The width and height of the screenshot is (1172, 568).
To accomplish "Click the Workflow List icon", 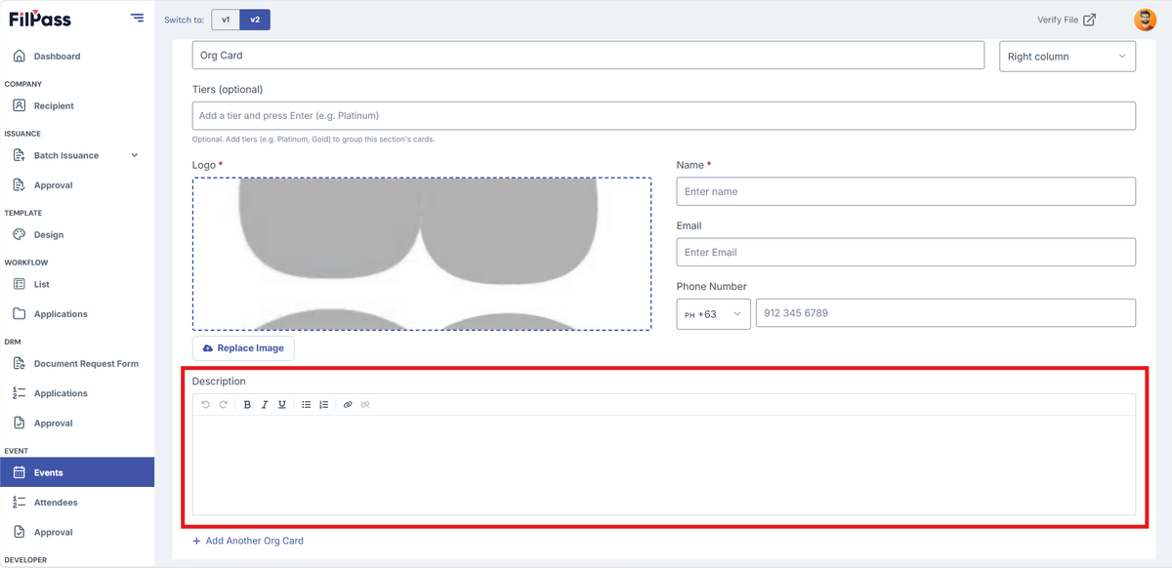I will click(x=20, y=284).
